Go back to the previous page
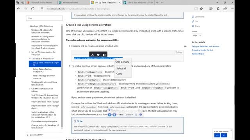This screenshot has width=250, height=140. point(19,9)
